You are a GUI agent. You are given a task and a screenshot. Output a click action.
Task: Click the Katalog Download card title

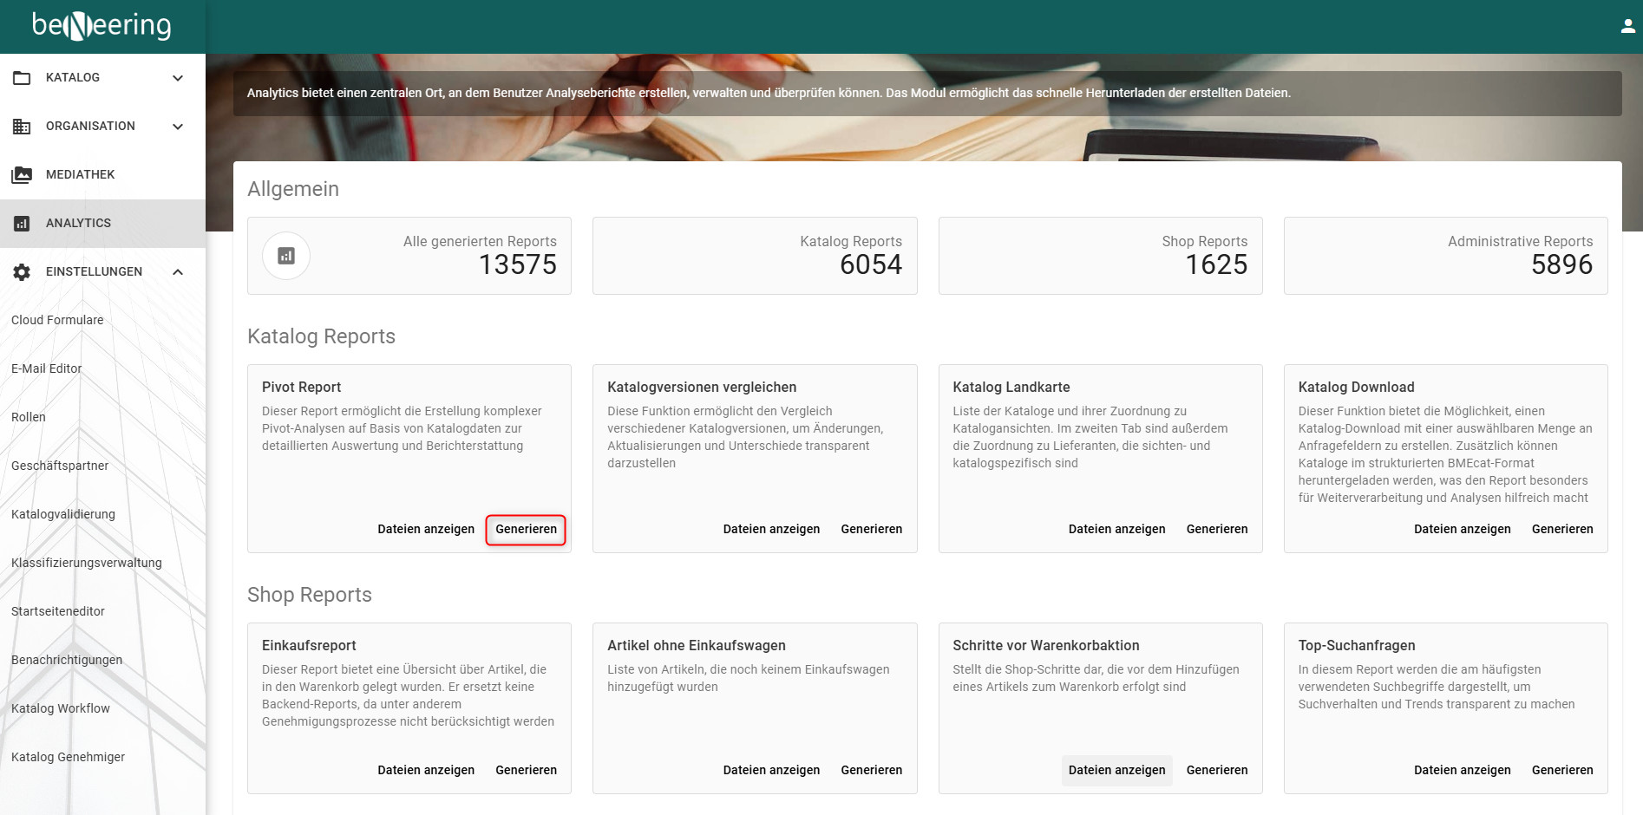click(1356, 388)
